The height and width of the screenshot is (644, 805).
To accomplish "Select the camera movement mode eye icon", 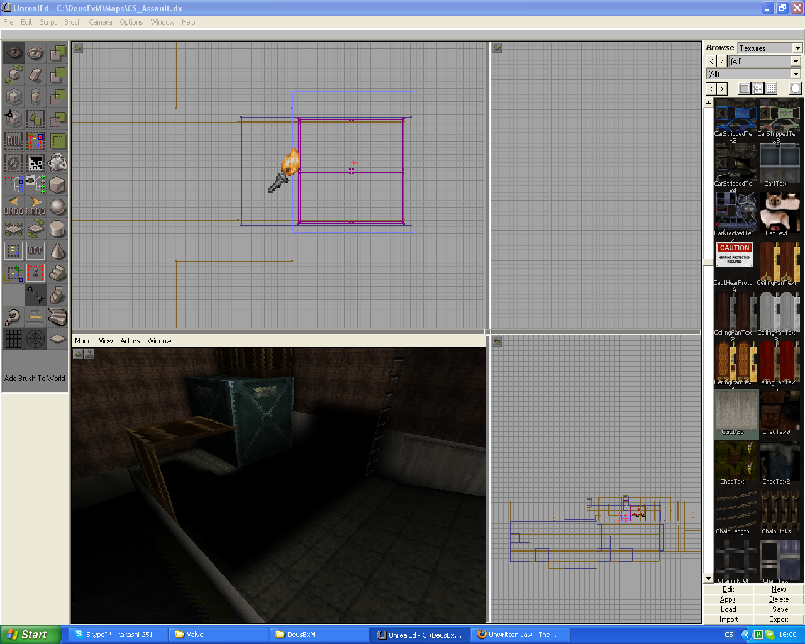I will tap(14, 53).
